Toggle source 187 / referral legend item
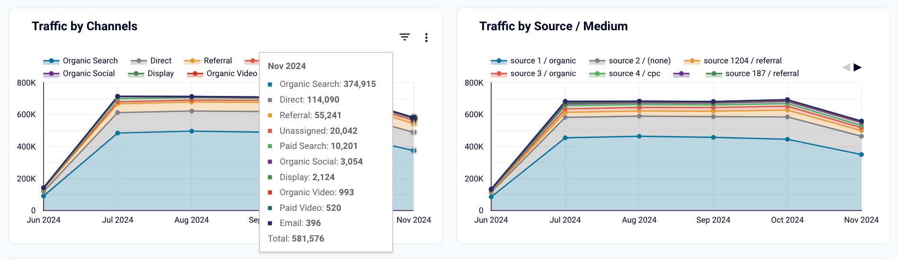The height and width of the screenshot is (260, 898). tap(752, 73)
